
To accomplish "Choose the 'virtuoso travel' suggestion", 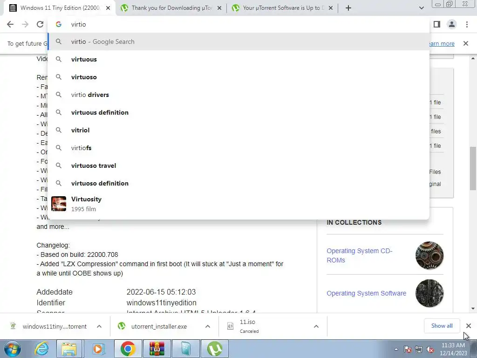I will 238,165.
